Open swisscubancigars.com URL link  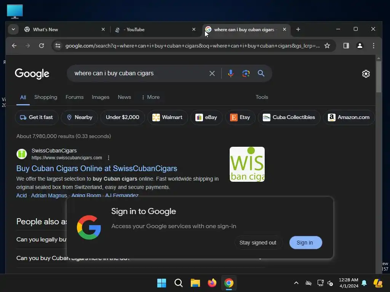[x=67, y=158]
